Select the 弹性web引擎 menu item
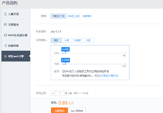Screen dimensions: 163x113 tap(16, 56)
